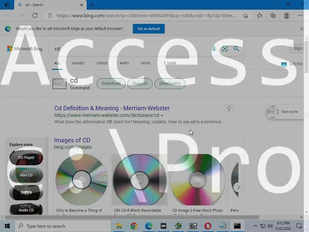
Task: Click the Set as default button
Action: click(148, 29)
